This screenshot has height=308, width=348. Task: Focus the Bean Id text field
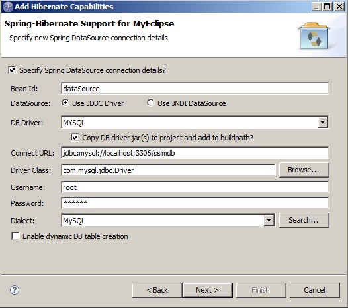[x=195, y=89]
